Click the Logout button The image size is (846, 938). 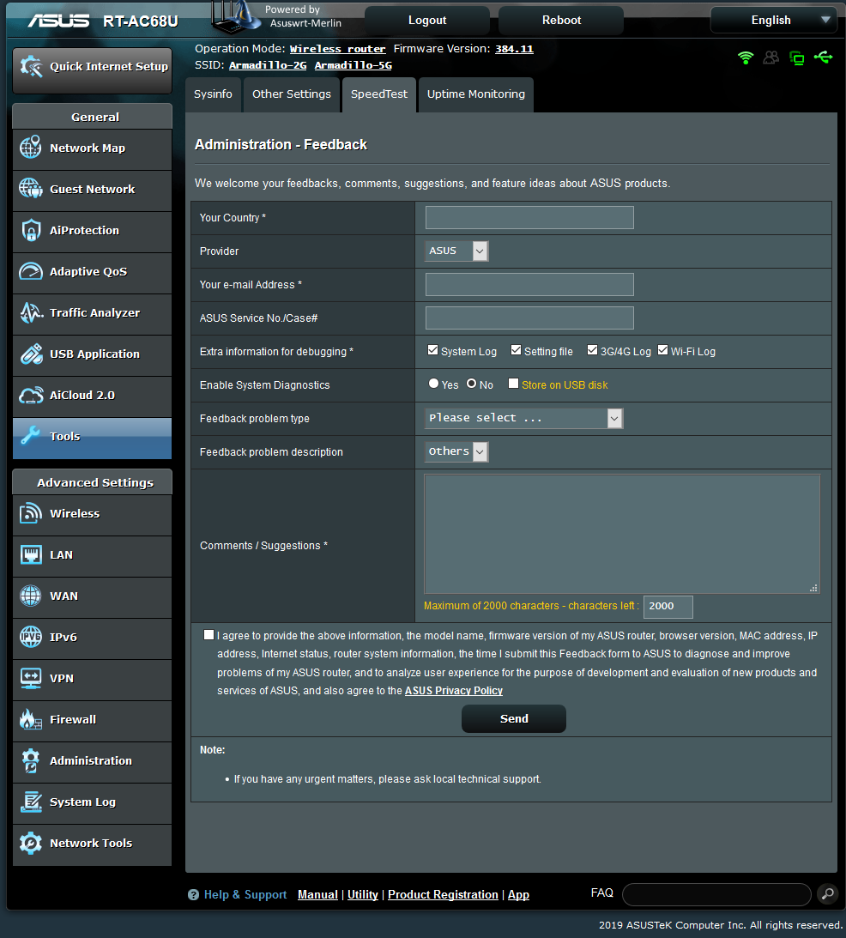pos(427,21)
